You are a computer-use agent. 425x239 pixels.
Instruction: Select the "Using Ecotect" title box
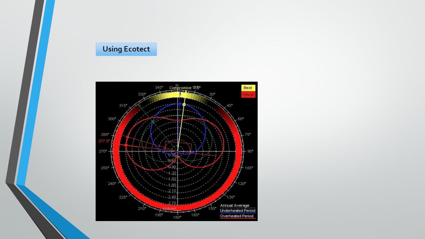126,49
